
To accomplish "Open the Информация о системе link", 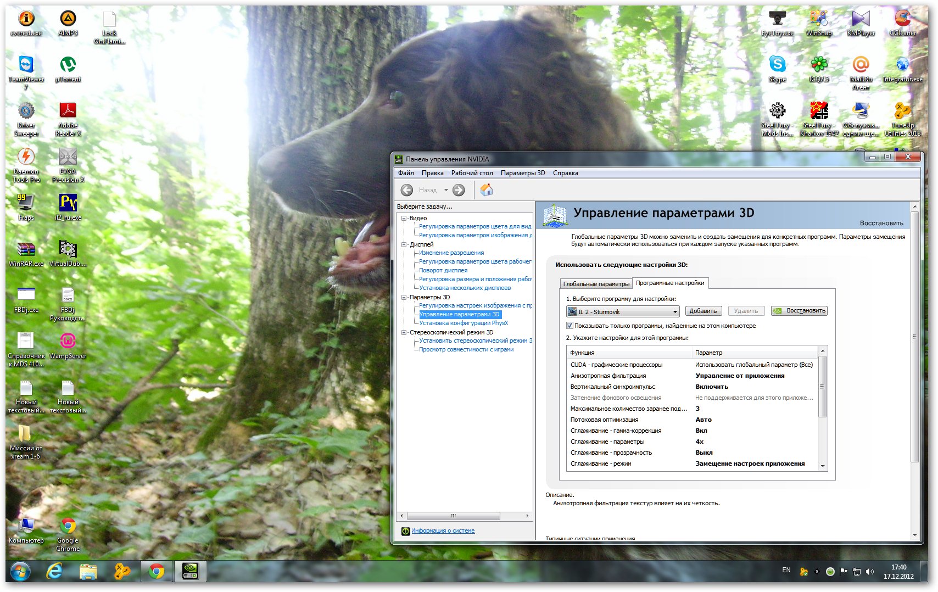I will pyautogui.click(x=443, y=530).
